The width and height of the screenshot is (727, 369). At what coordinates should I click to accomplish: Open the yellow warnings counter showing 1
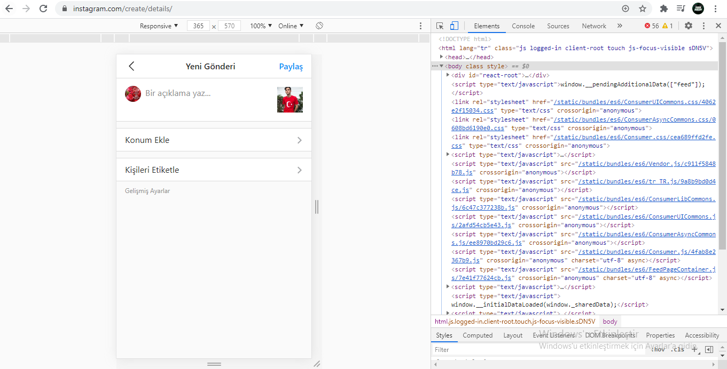coord(668,26)
